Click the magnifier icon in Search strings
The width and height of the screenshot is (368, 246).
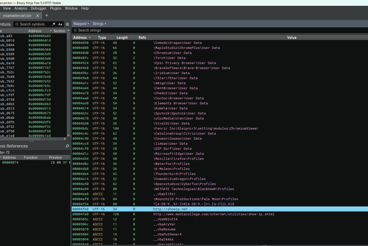[x=75, y=30]
